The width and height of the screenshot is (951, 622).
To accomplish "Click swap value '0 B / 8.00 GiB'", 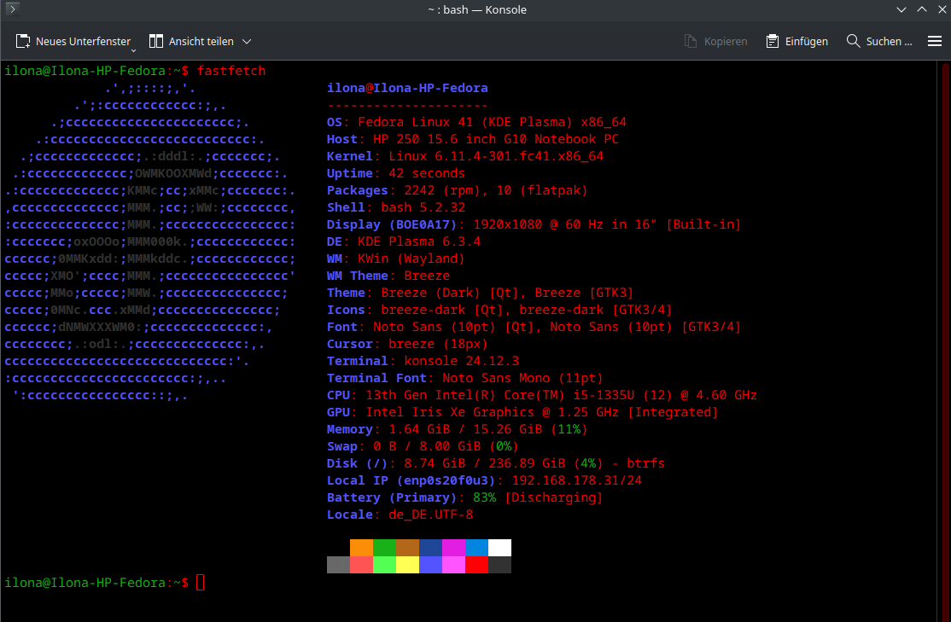I will [427, 446].
